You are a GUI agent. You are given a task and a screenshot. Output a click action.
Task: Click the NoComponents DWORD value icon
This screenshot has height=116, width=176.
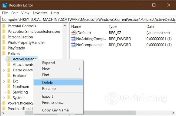pyautogui.click(x=73, y=45)
